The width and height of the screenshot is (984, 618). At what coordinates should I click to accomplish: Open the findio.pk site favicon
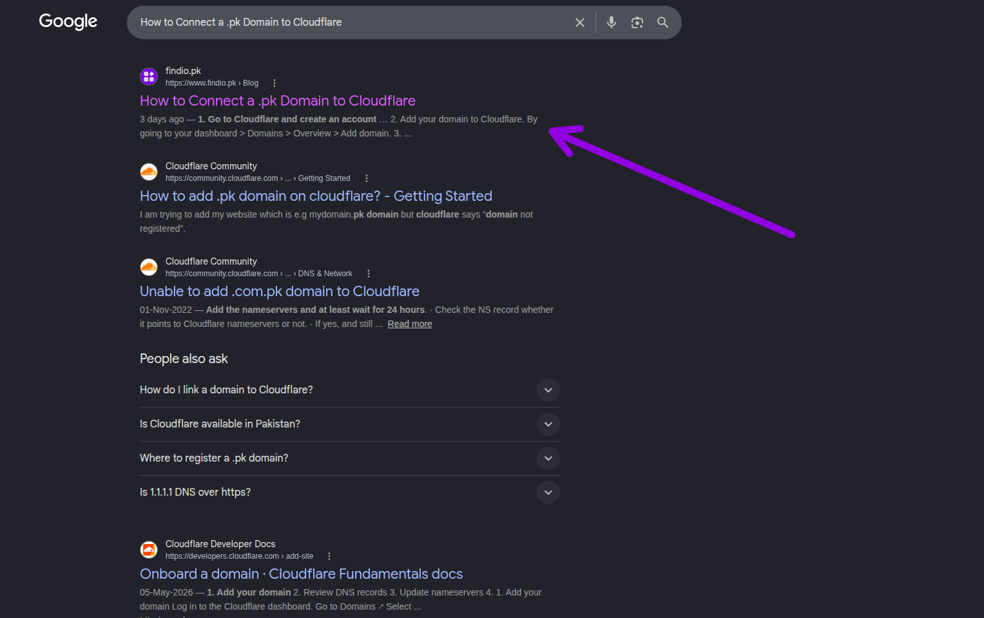point(149,77)
